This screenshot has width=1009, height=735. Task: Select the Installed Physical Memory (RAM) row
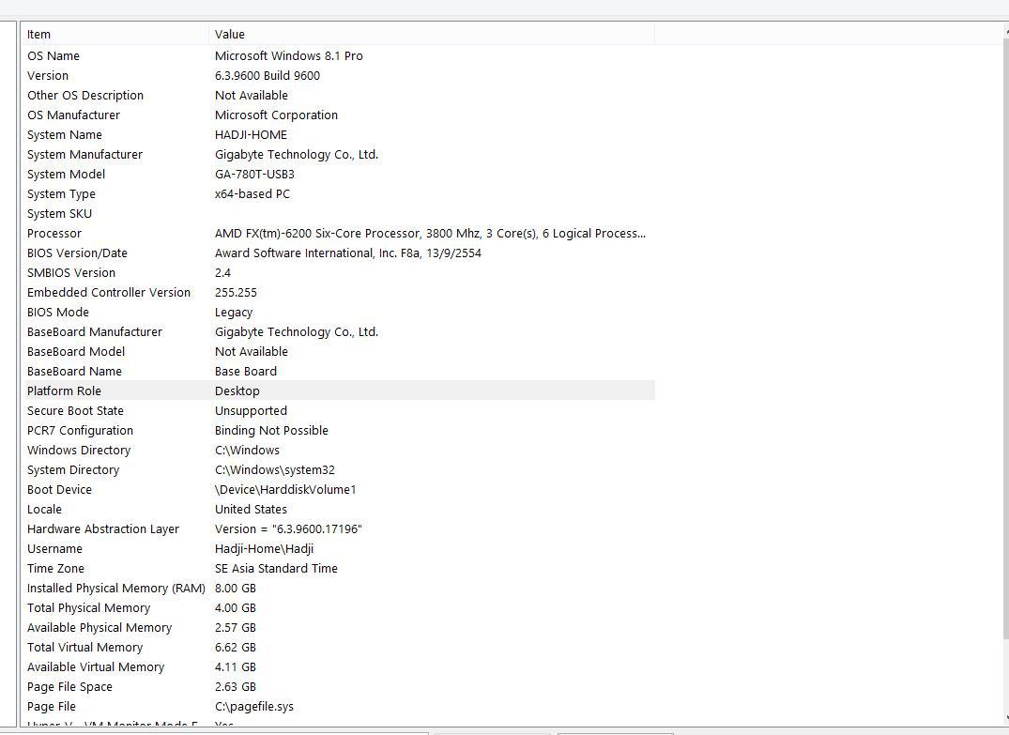(x=115, y=589)
